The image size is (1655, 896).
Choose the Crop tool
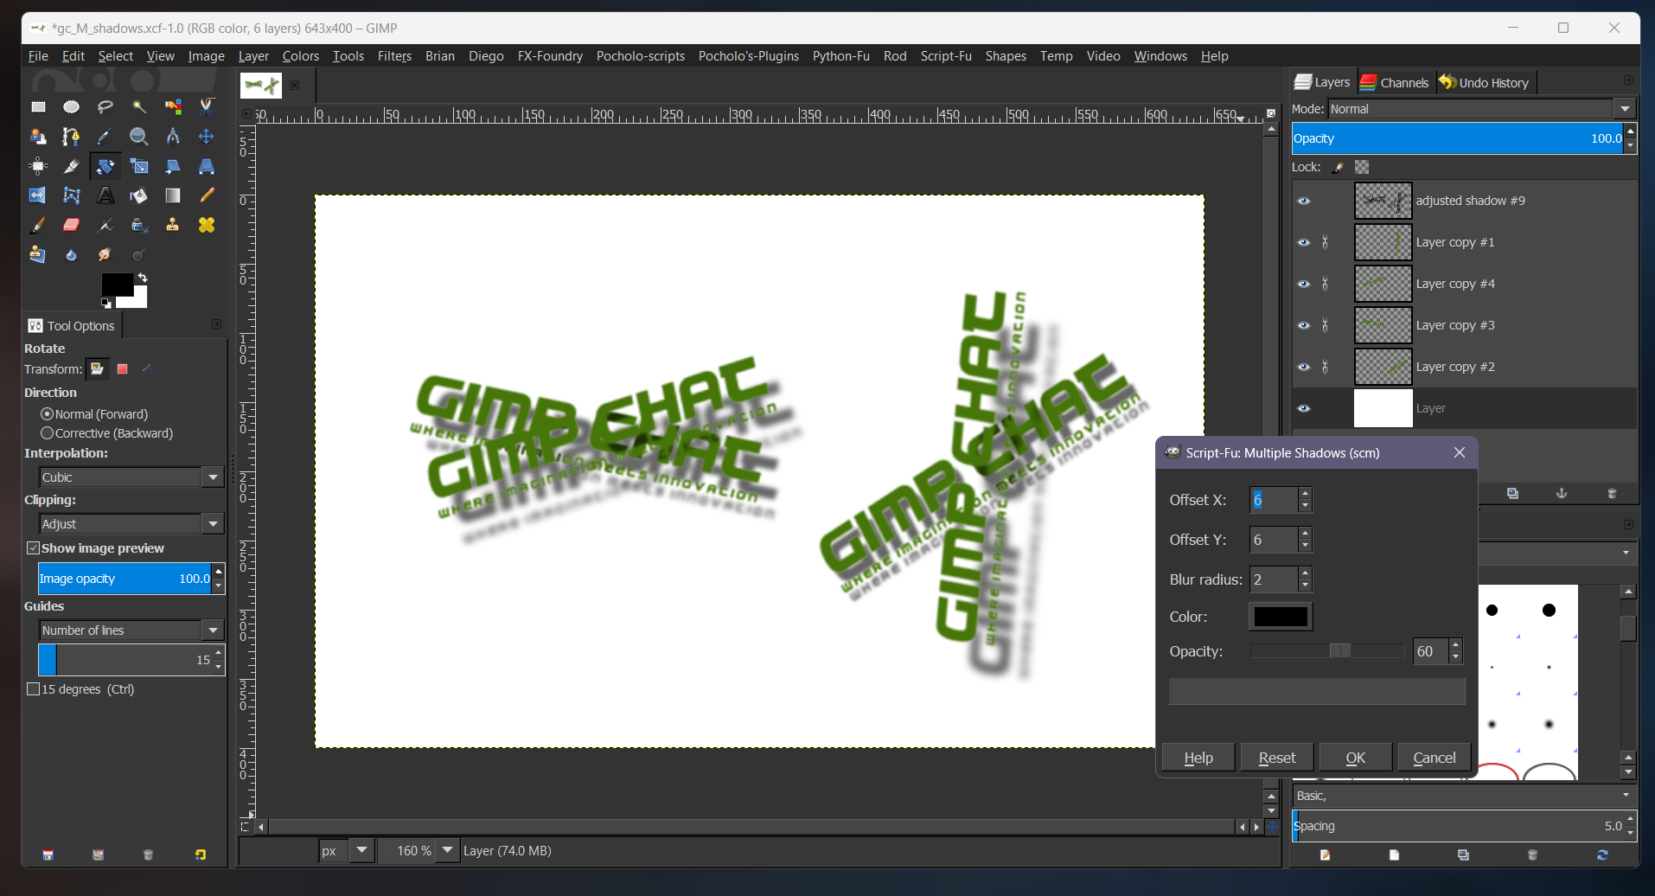coord(72,166)
